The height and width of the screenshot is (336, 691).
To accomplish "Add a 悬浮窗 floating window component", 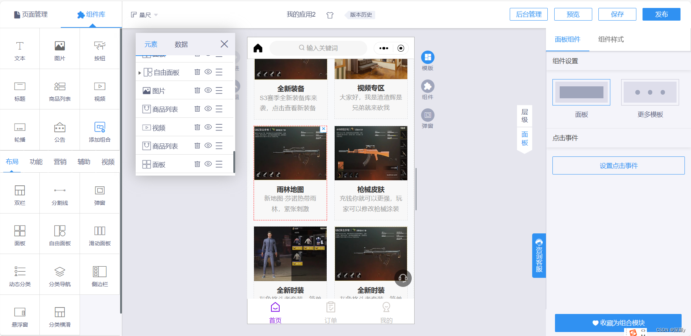I will 20,317.
